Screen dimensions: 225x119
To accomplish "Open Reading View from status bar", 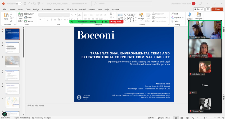I will (187, 118).
